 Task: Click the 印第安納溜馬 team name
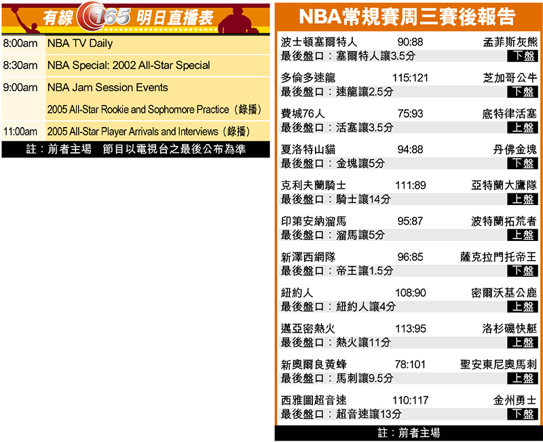point(314,221)
